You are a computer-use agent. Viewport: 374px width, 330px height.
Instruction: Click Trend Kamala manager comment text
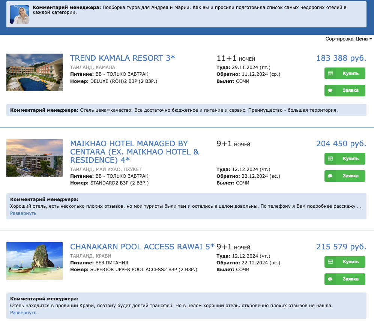174,110
